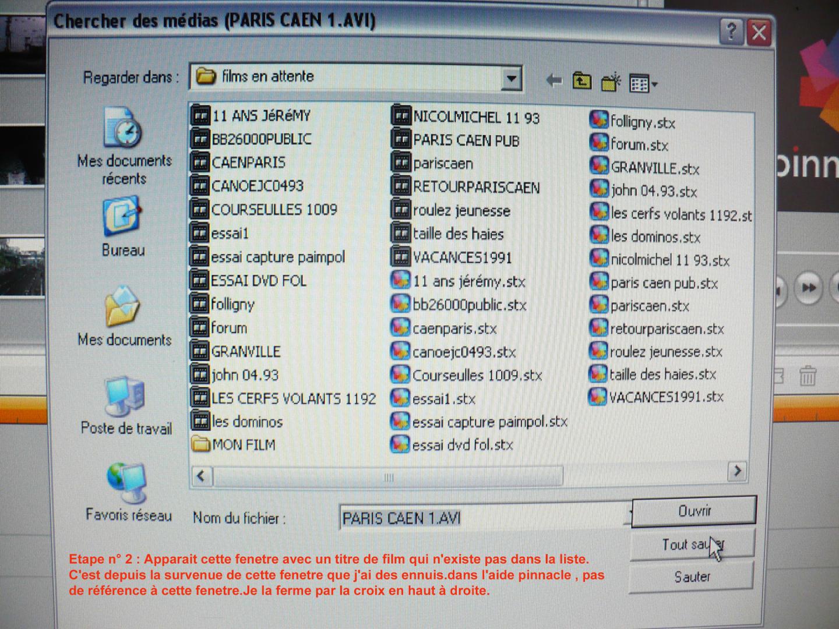The width and height of the screenshot is (839, 629).
Task: Select the 'forum.stx' file
Action: [629, 144]
